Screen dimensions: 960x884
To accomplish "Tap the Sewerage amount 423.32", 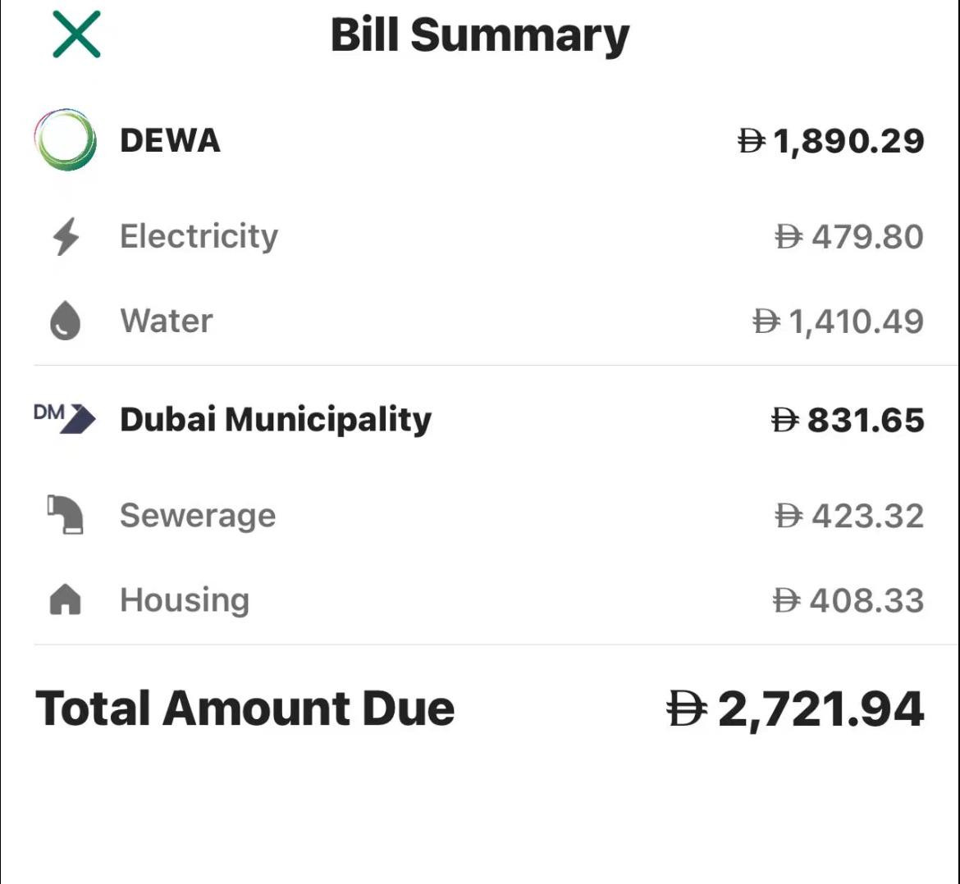I will coord(849,516).
